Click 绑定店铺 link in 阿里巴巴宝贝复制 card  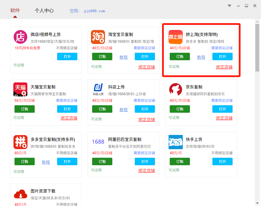147,171
